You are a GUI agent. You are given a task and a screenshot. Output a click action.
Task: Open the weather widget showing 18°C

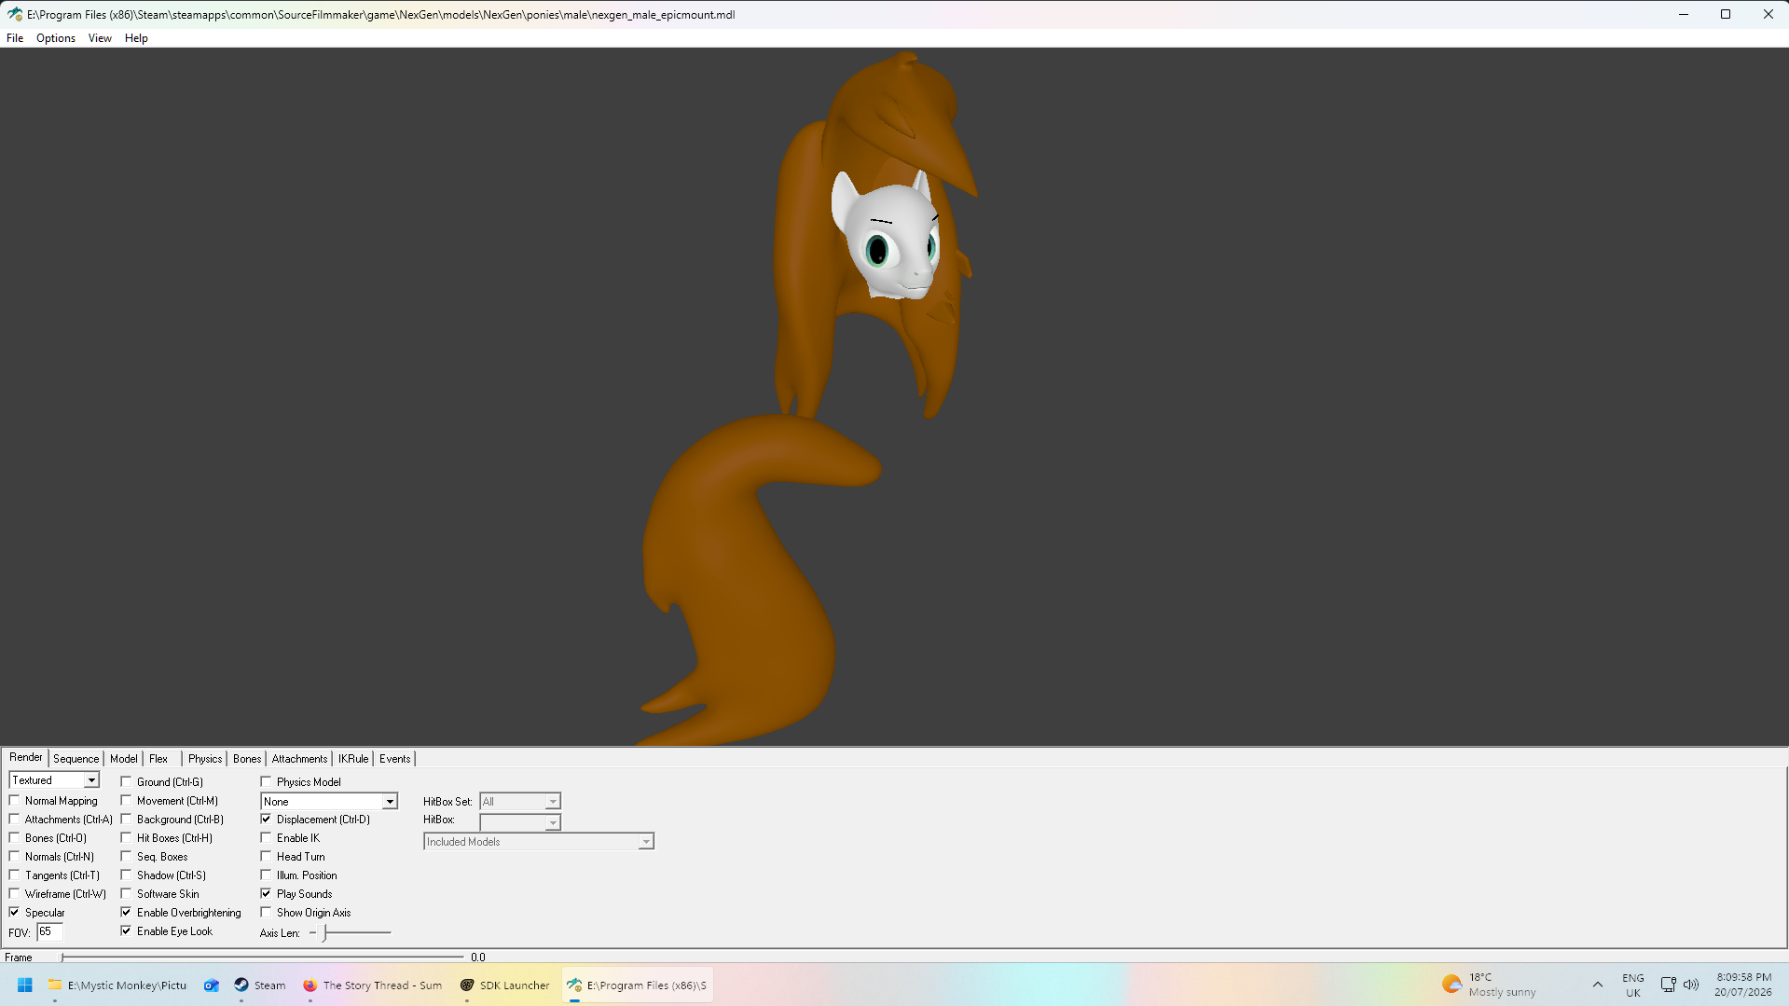click(x=1490, y=985)
